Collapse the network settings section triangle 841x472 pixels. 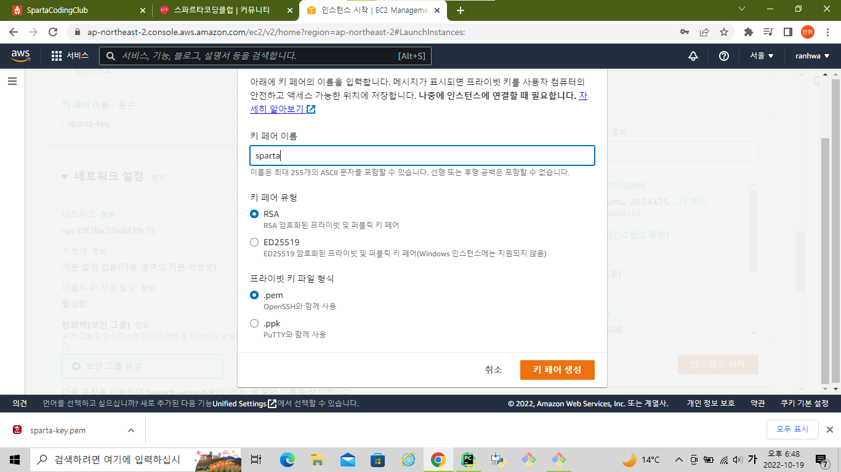(x=65, y=177)
